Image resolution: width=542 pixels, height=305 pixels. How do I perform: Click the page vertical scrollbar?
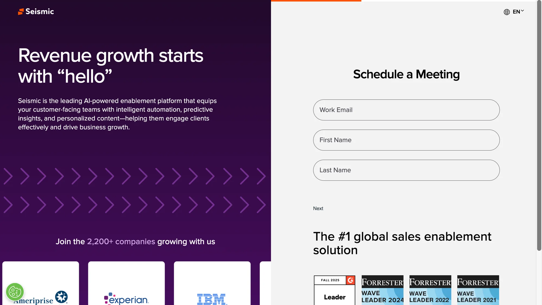[x=539, y=126]
